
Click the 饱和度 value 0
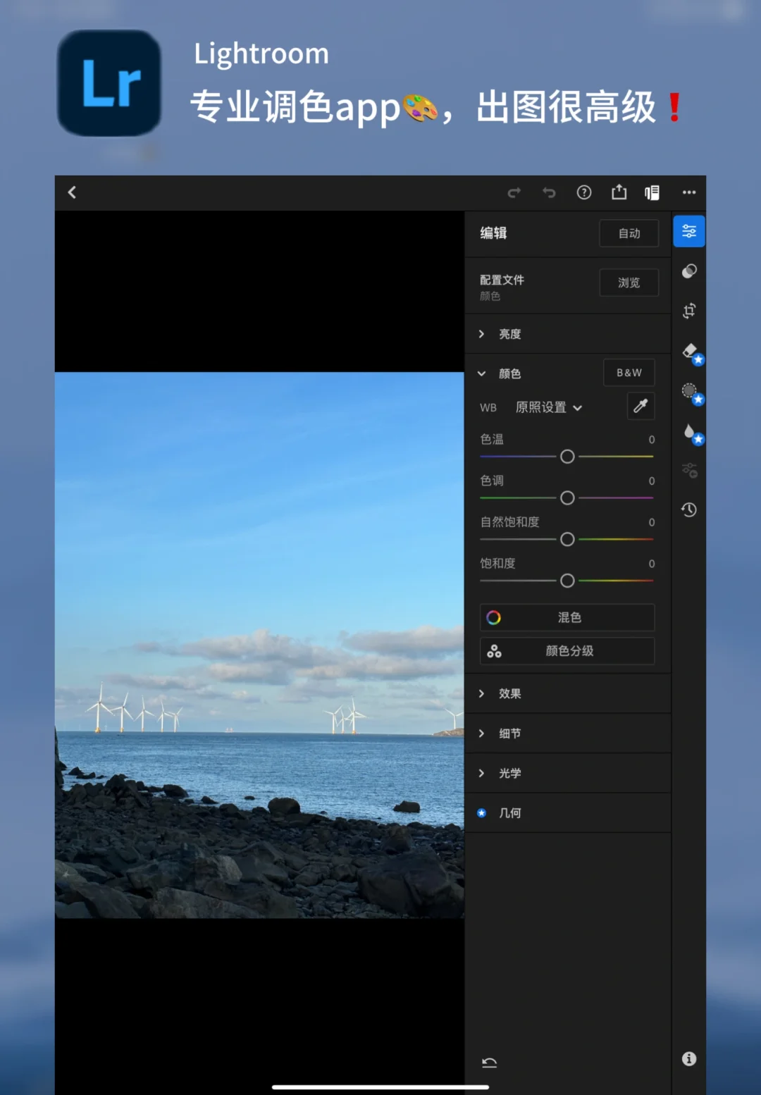pos(652,564)
